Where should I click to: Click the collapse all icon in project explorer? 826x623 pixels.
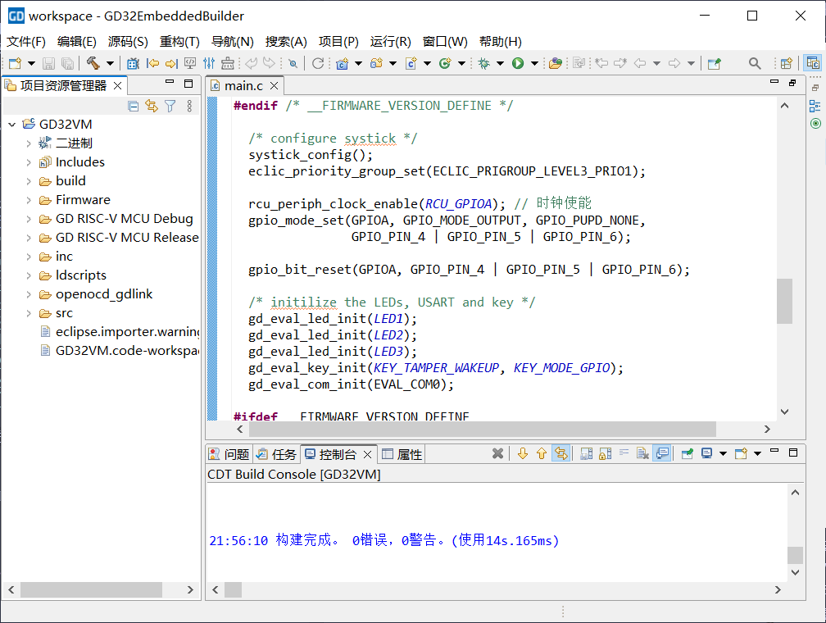coord(134,106)
